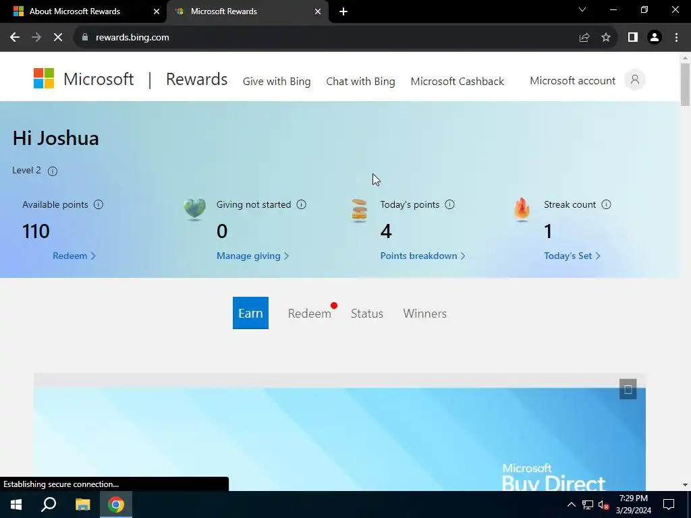691x518 pixels.
Task: Open Give with Bing
Action: point(277,82)
